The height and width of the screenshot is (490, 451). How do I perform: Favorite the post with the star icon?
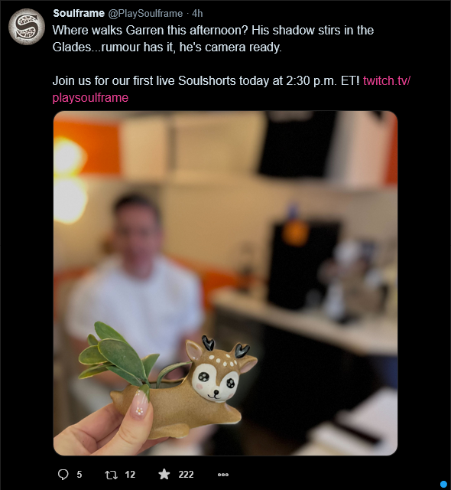coord(164,475)
